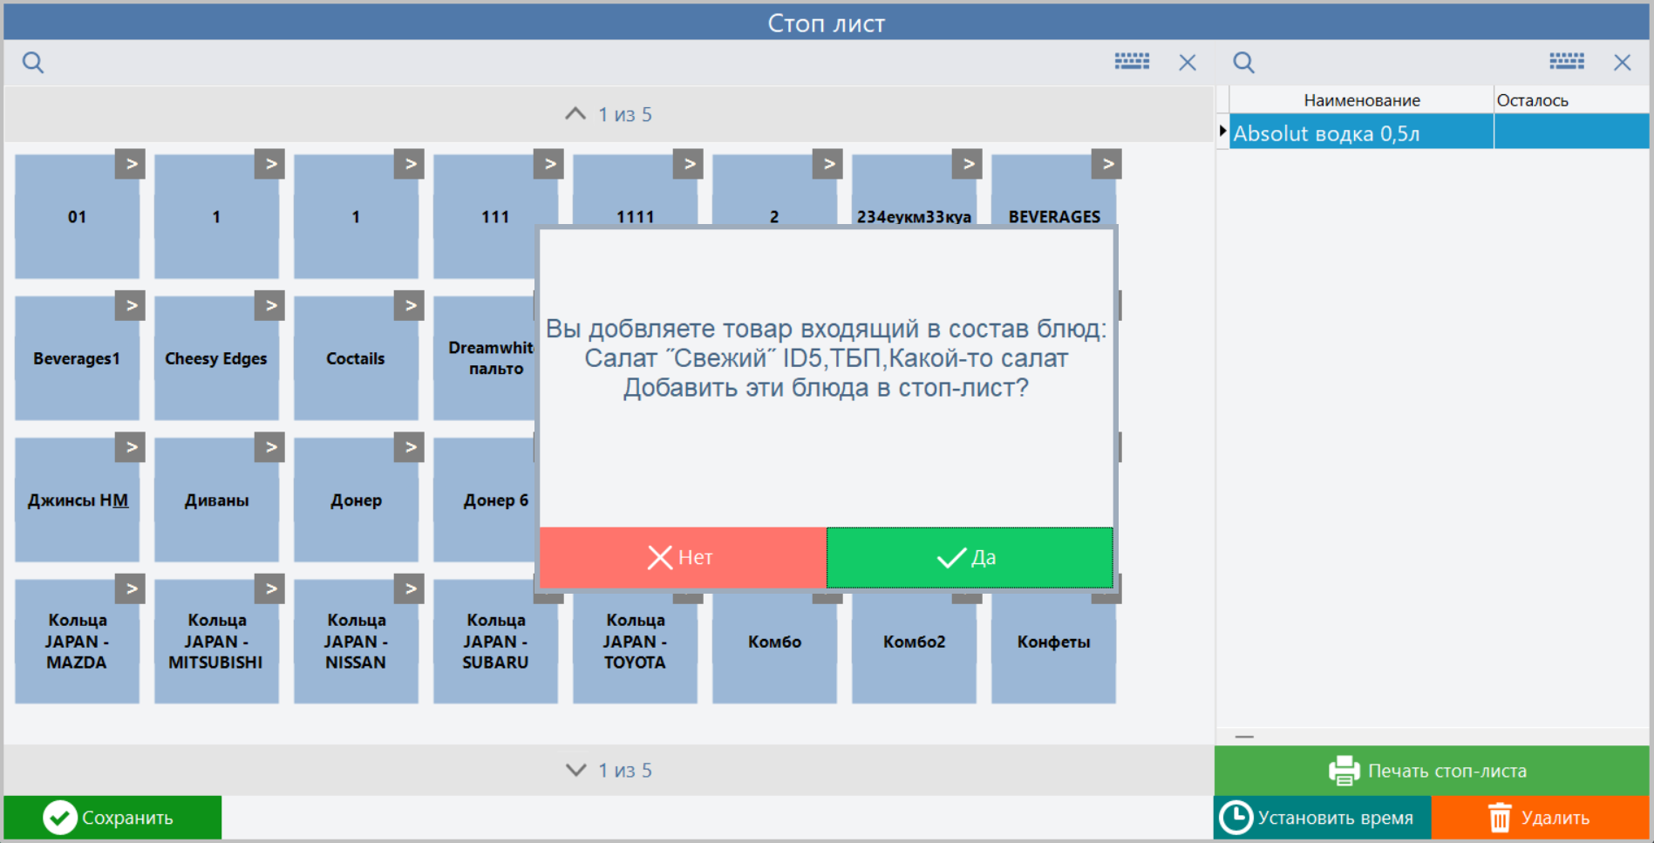
Task: Click the Наименование column header
Action: [1363, 99]
